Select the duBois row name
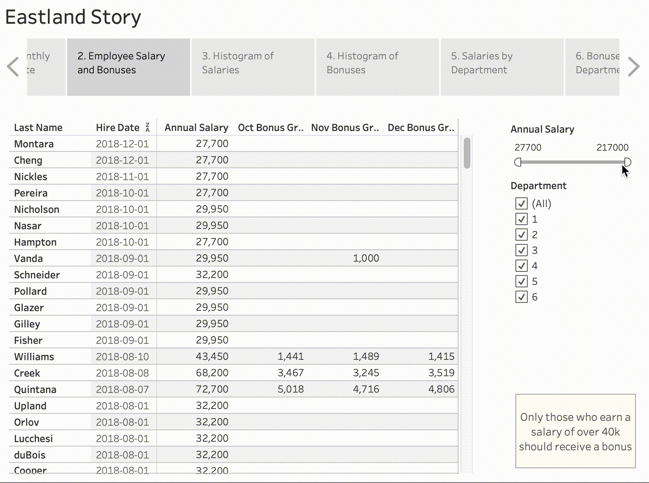The width and height of the screenshot is (649, 483). (29, 455)
